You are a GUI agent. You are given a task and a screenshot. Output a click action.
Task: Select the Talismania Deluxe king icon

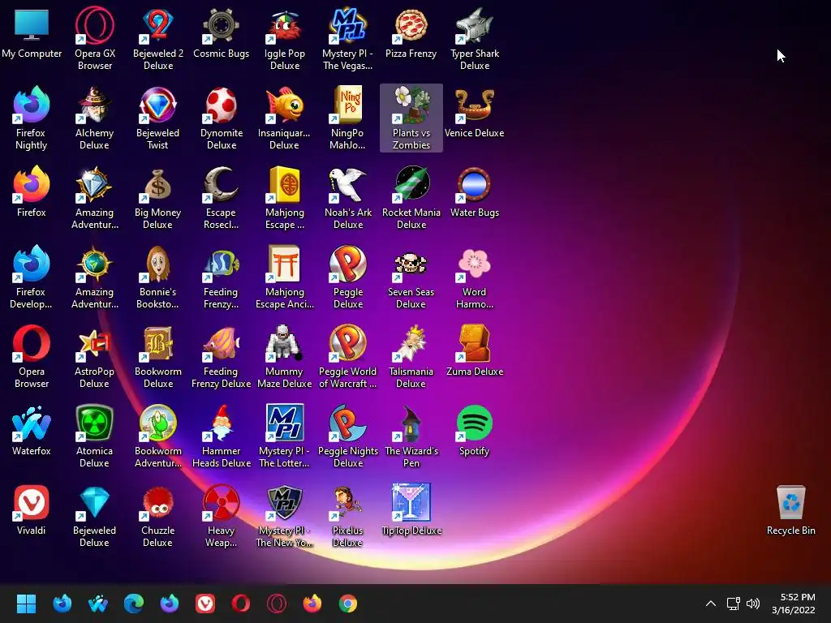point(411,356)
